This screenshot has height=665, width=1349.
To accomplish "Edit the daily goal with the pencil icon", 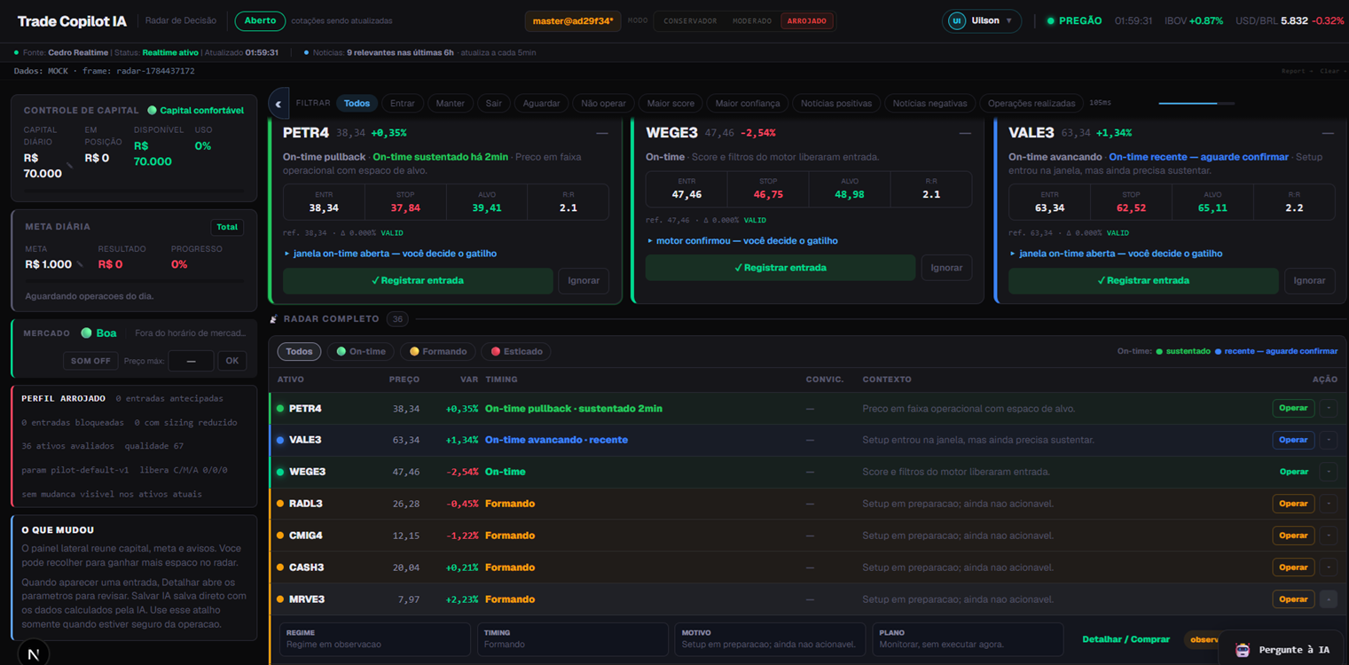I will click(80, 264).
